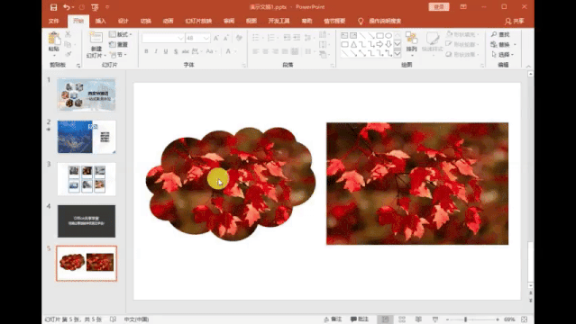Reset slide layout (重置)

[118, 44]
